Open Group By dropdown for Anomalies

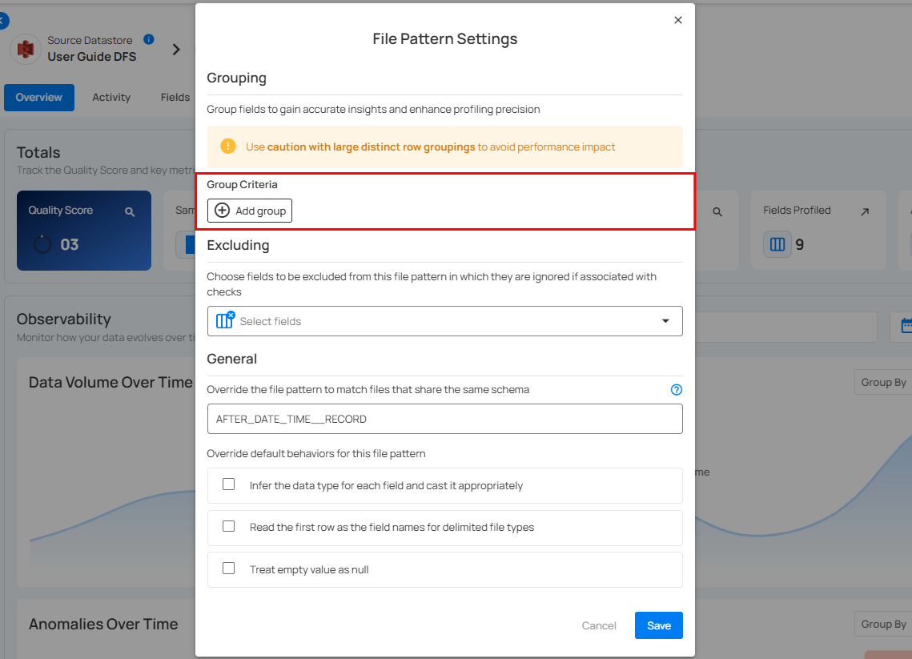[883, 624]
